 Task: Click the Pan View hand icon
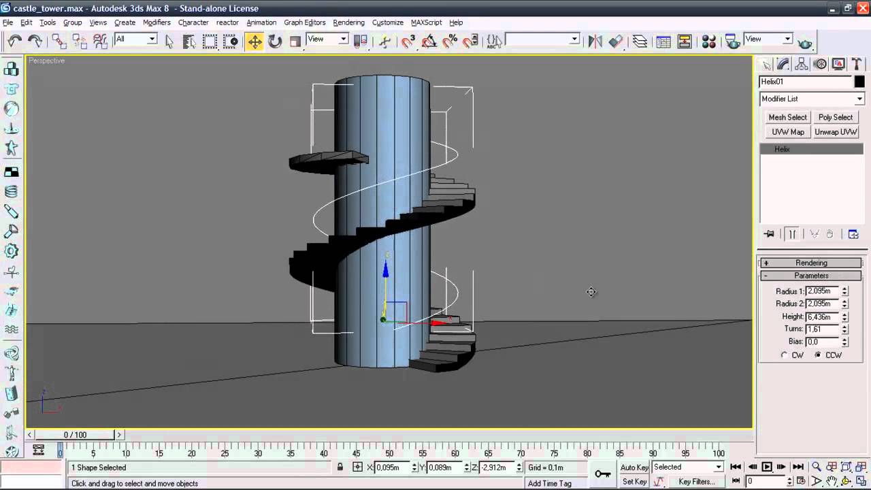click(x=832, y=481)
